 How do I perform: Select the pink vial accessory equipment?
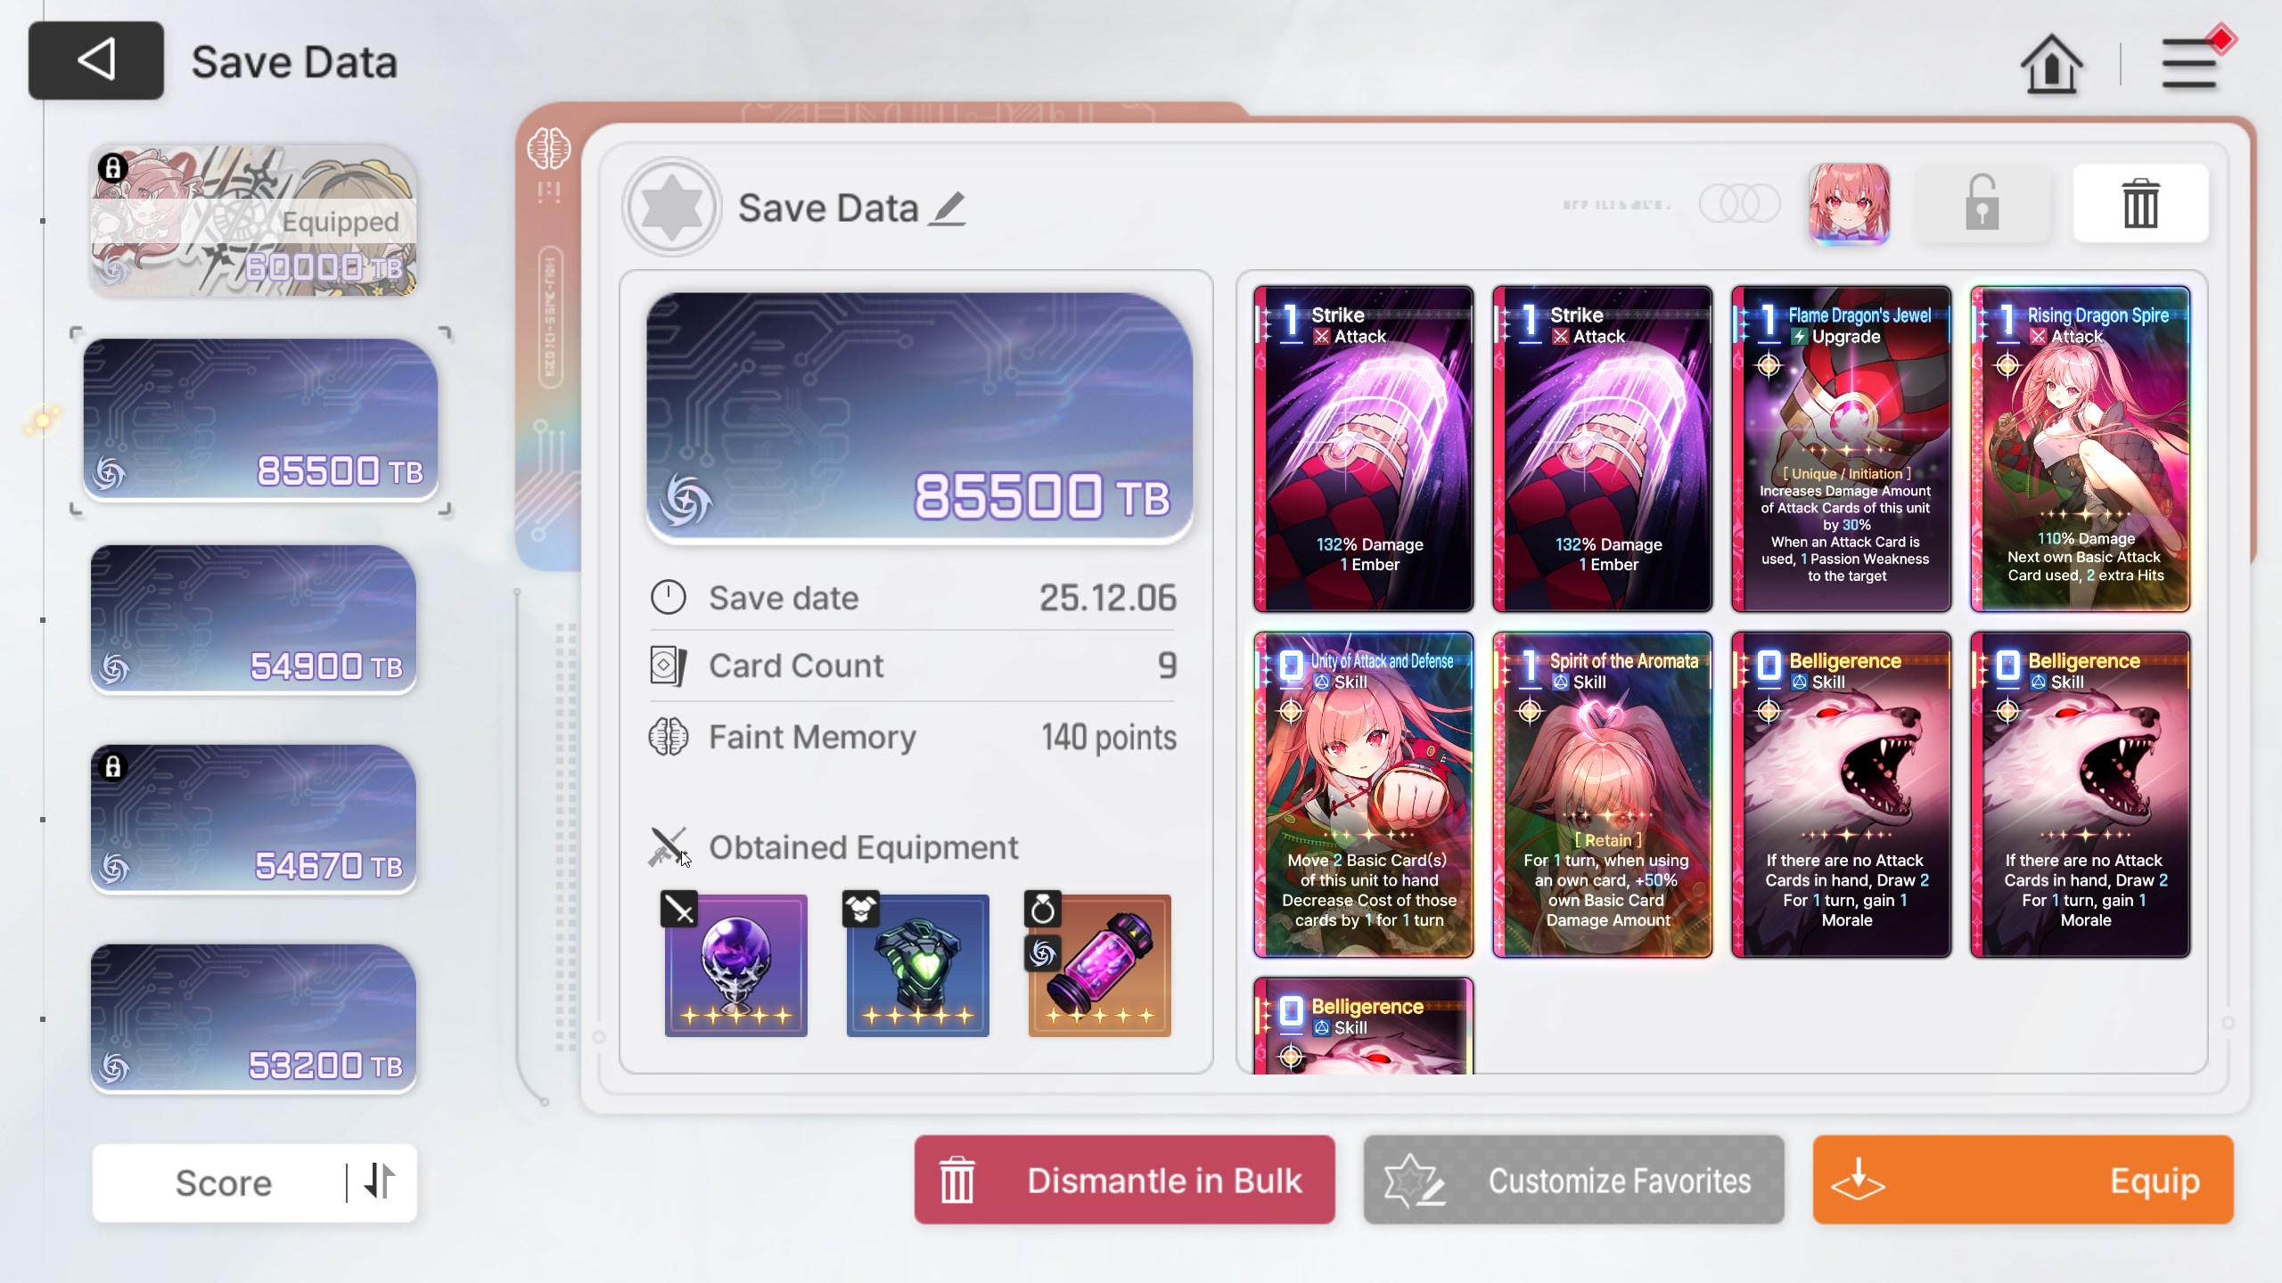(1099, 965)
